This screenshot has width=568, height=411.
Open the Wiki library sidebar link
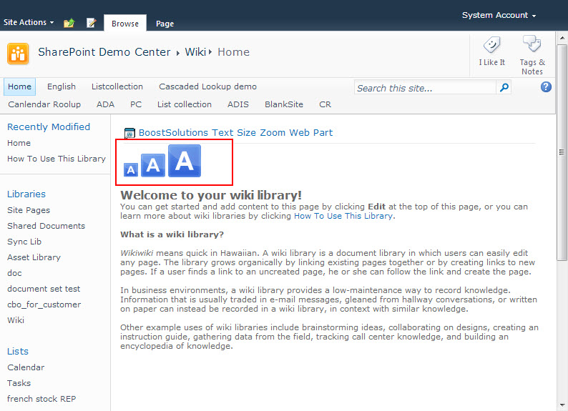[16, 320]
